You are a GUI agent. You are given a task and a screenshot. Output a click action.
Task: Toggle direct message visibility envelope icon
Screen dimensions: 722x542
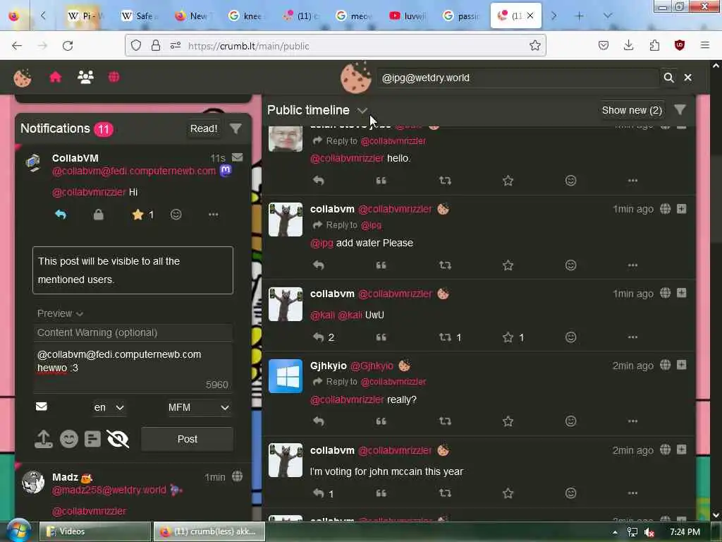[42, 406]
